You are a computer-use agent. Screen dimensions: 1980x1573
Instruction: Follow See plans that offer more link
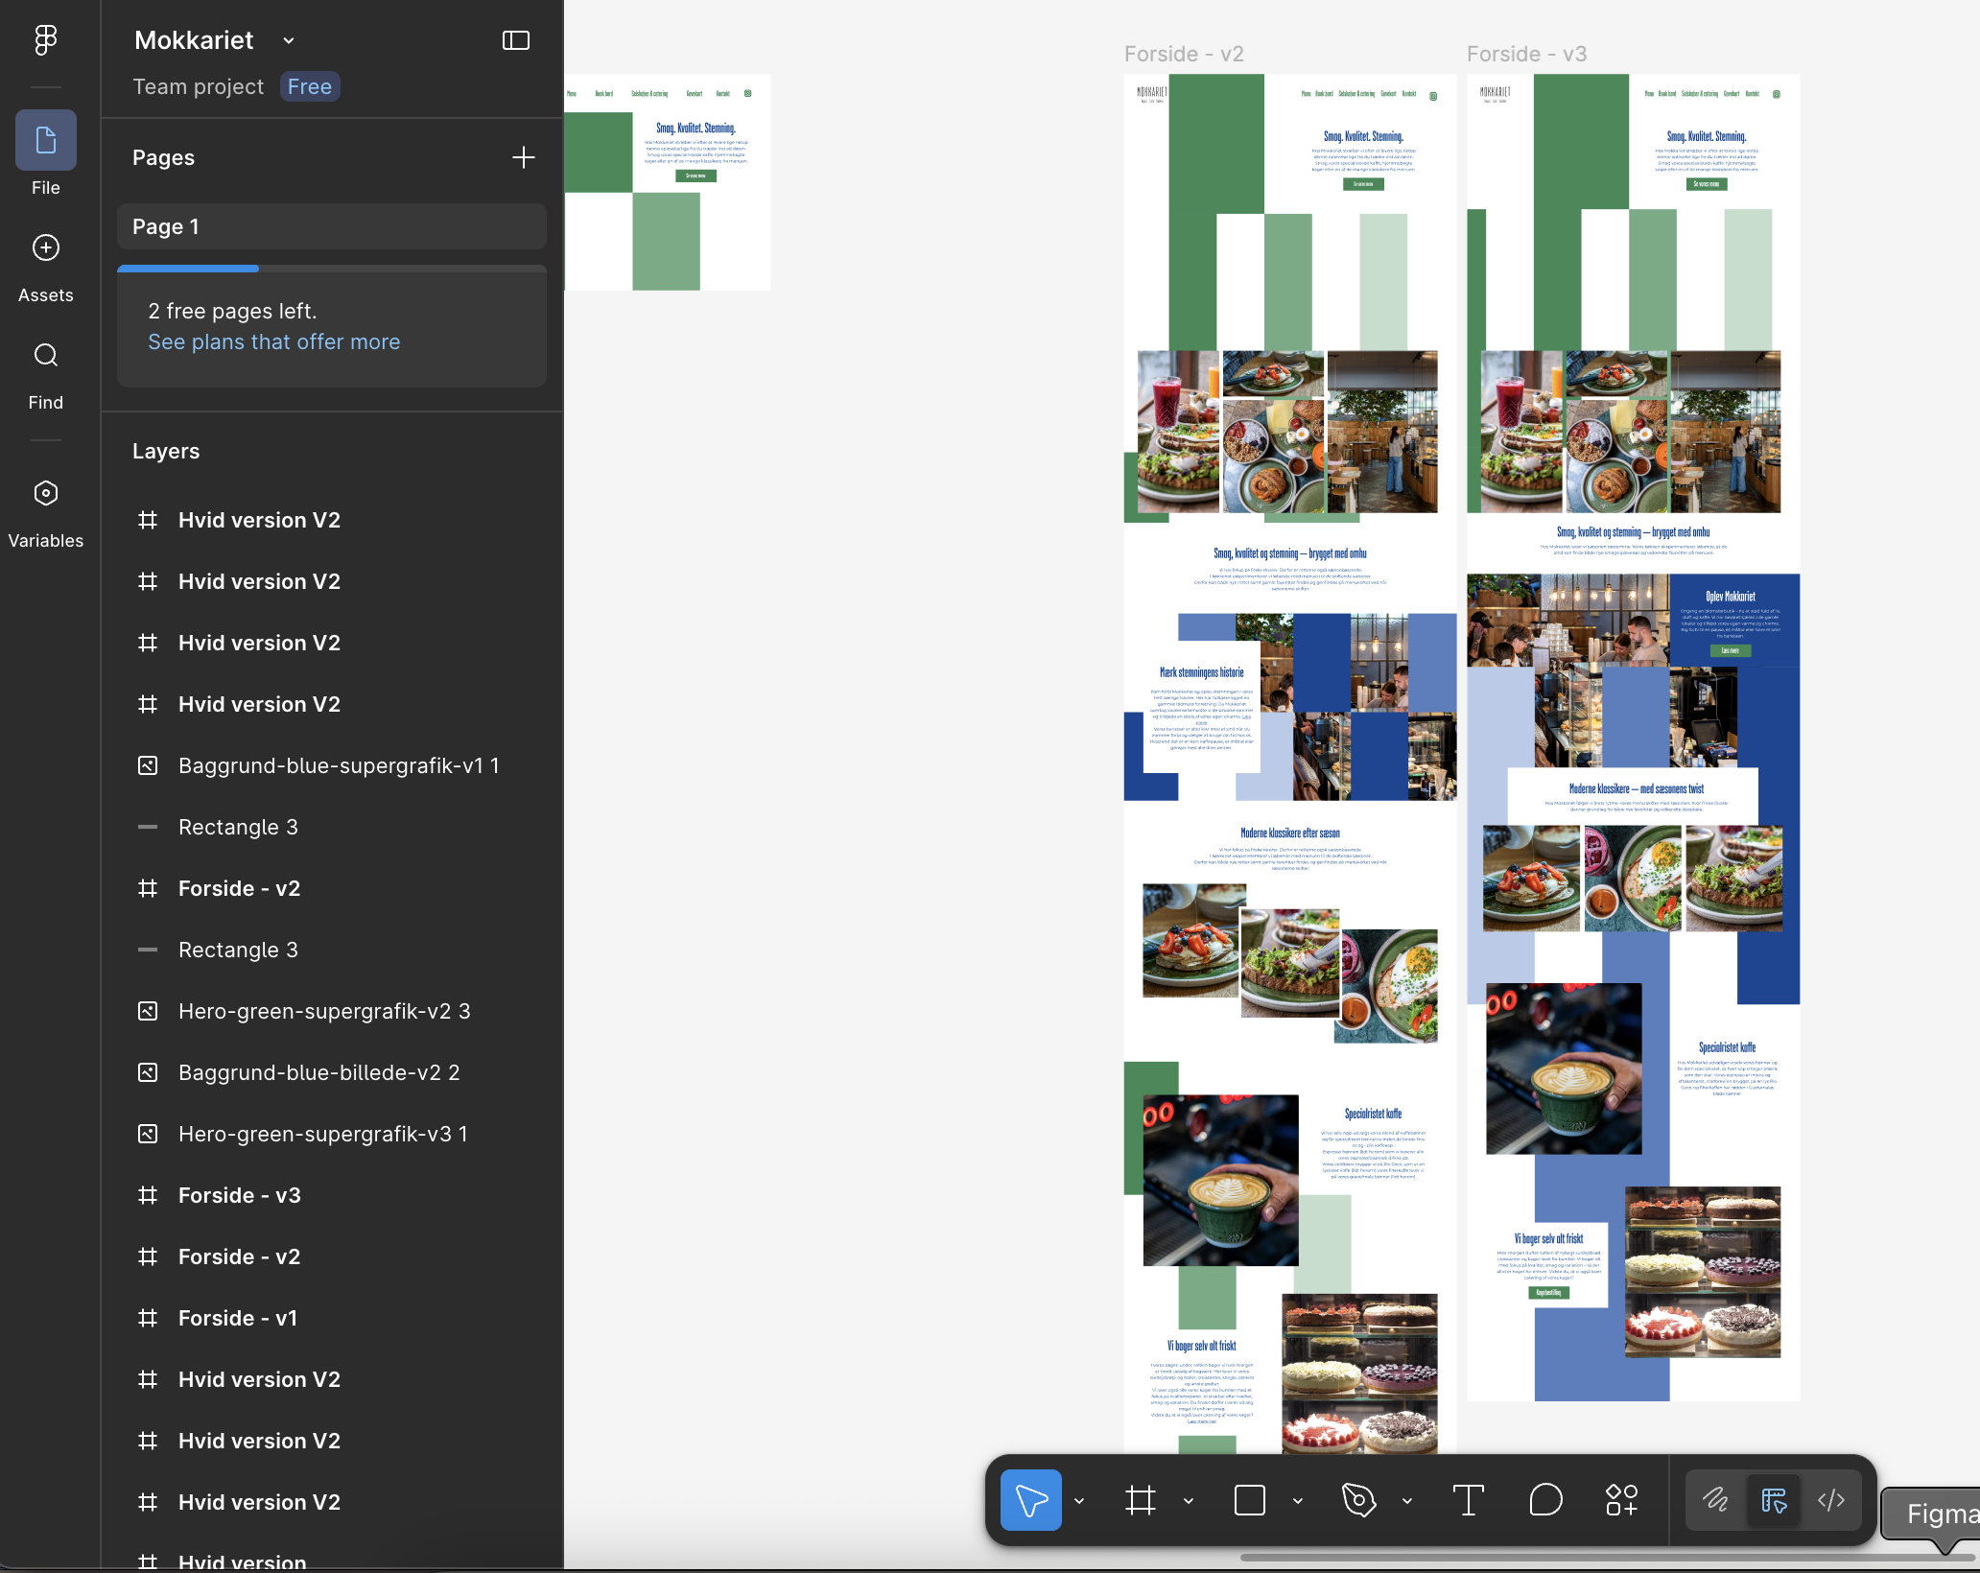(x=273, y=342)
